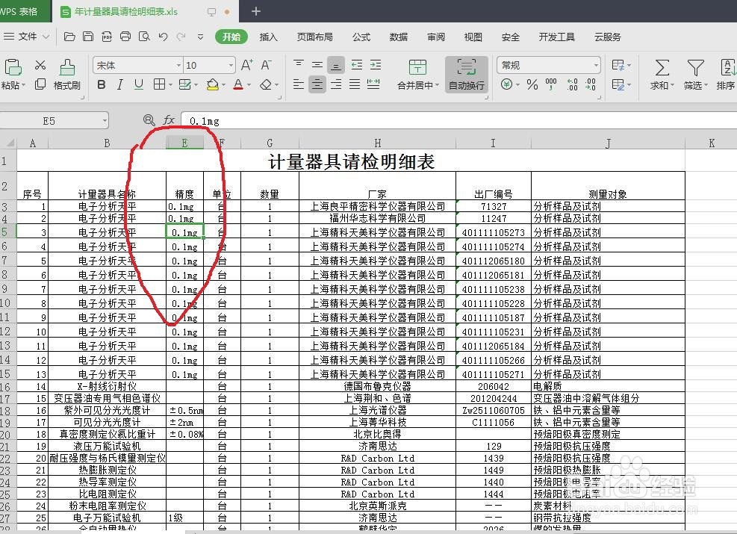Open the 文件 (File) menu
737x534 pixels.
(x=26, y=37)
